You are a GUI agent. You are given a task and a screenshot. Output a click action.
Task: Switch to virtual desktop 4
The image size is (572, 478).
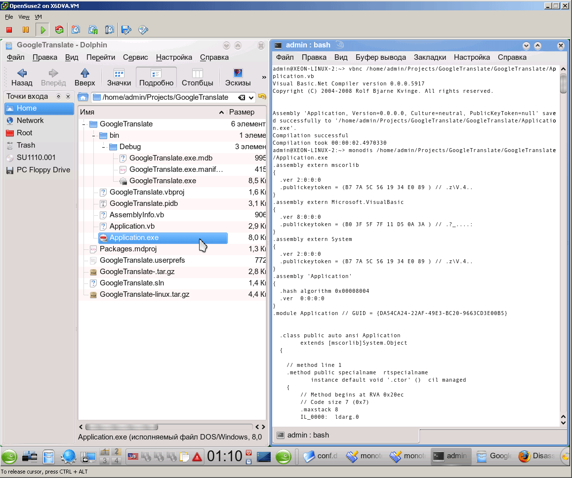(x=117, y=461)
